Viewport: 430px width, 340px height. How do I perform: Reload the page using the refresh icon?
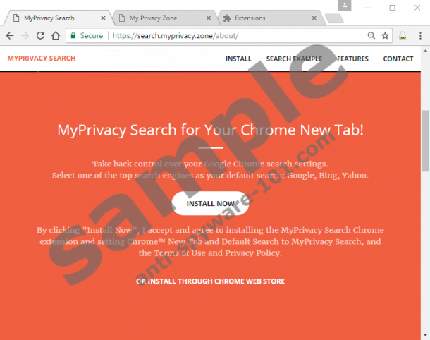coord(41,36)
